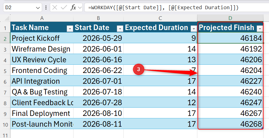This screenshot has width=269, height=138.
Task: Open the Projected Finish filter dropdown
Action: 260,29
